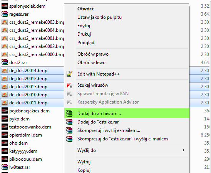Click the demo file icon of spalonysciek.dem
Screen dimensions: 211x173
5,6
